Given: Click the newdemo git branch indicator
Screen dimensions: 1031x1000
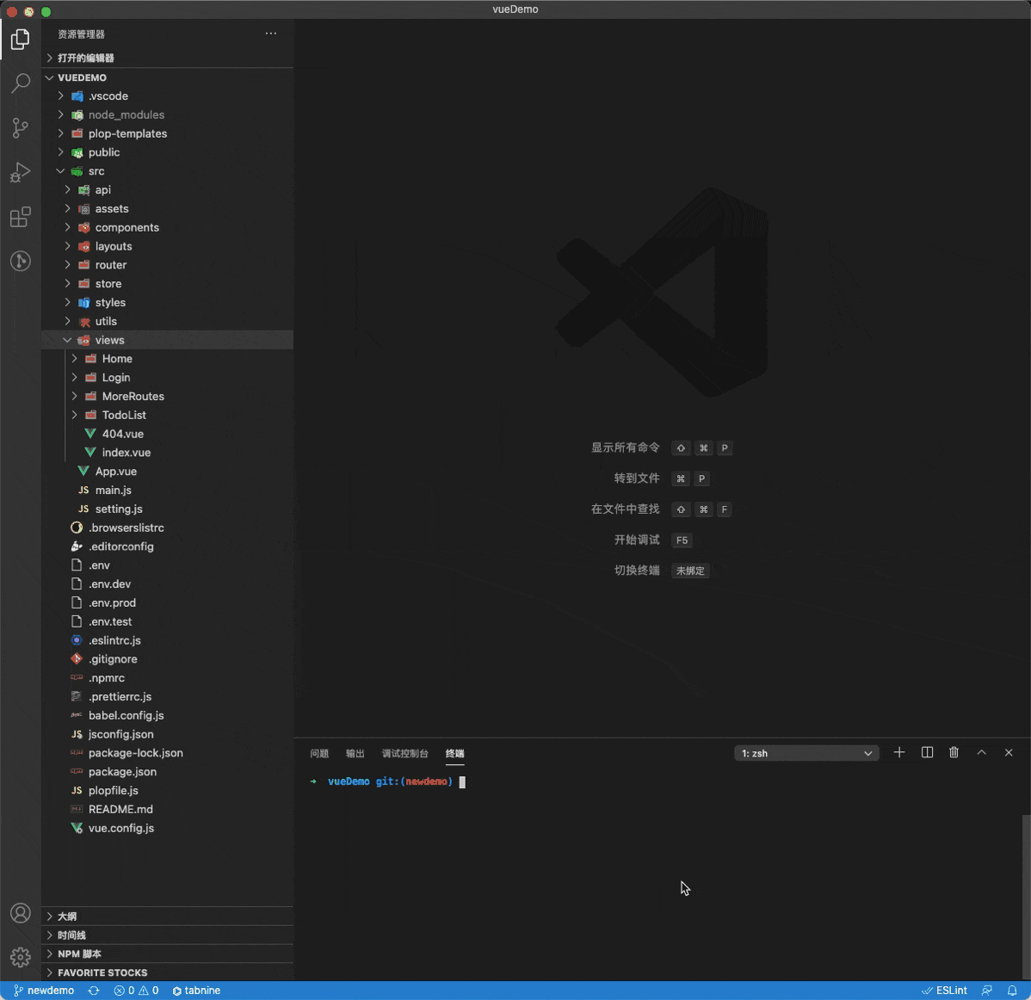Looking at the screenshot, I should pos(44,991).
